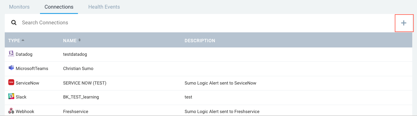
Task: Switch to the Health Events tab
Action: pos(104,7)
